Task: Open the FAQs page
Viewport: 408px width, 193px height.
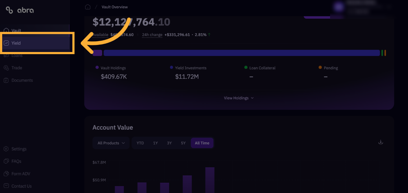Action: pos(35,161)
